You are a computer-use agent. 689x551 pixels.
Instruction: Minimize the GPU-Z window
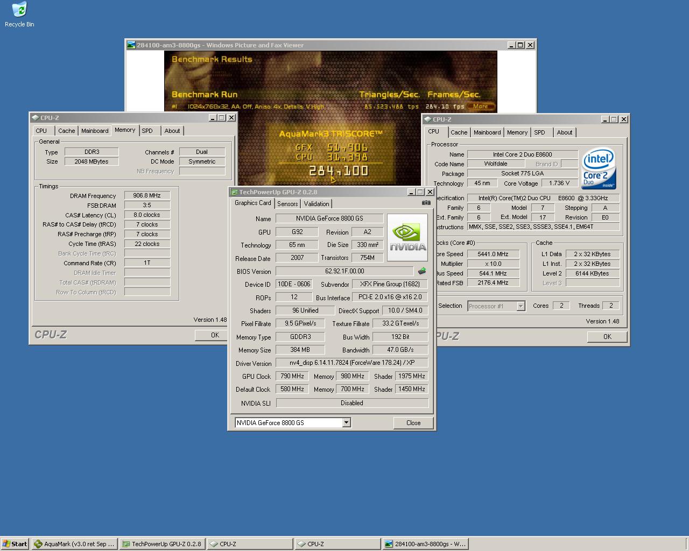coord(412,192)
